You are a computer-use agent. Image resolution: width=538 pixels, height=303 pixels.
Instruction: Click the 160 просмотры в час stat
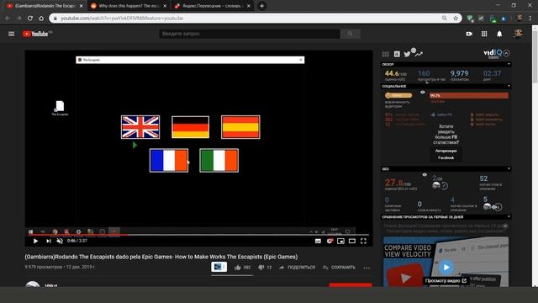[431, 76]
